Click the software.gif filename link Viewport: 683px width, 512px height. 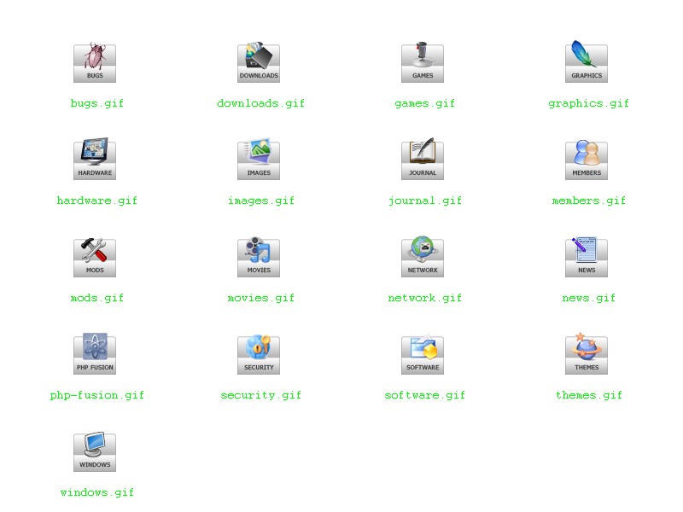424,395
